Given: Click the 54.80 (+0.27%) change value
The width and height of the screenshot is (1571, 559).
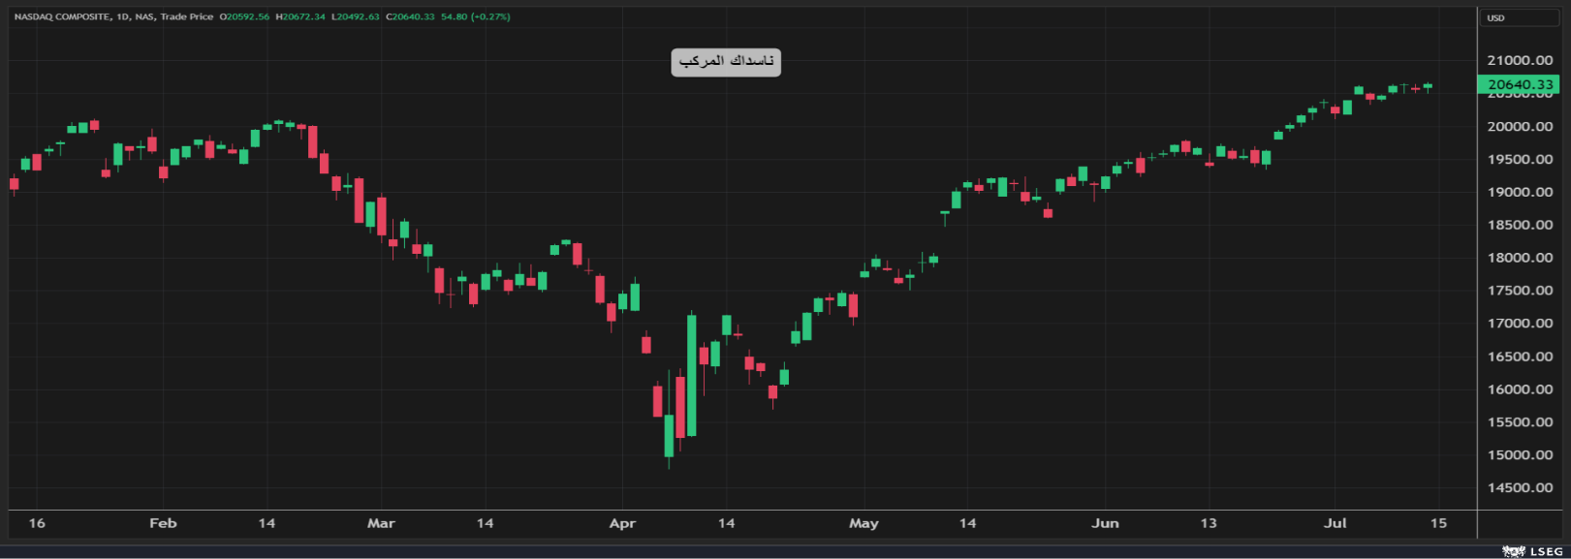Looking at the screenshot, I should [475, 16].
